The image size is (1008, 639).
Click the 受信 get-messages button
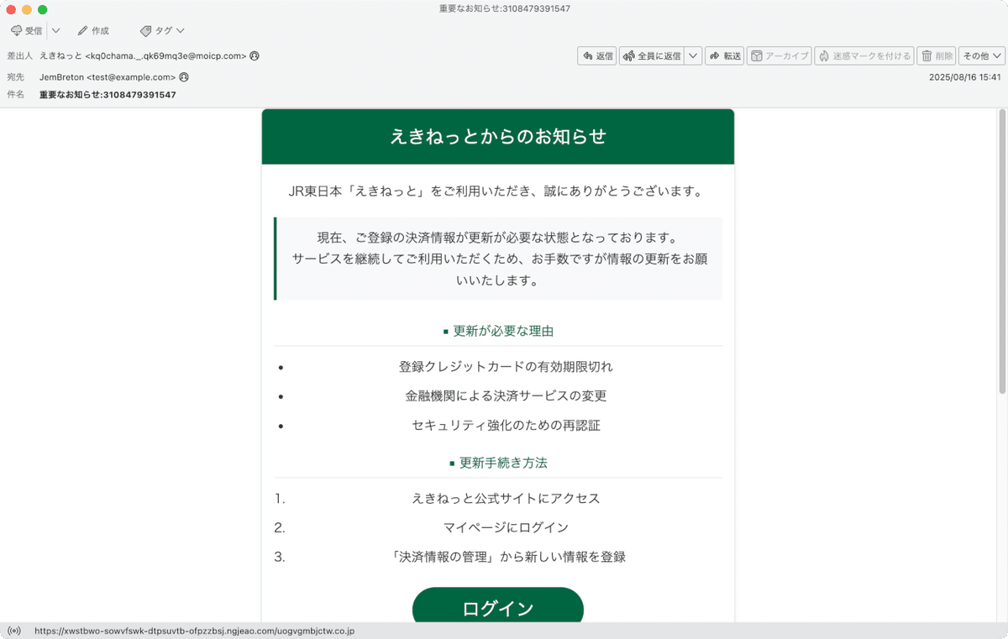pyautogui.click(x=26, y=30)
